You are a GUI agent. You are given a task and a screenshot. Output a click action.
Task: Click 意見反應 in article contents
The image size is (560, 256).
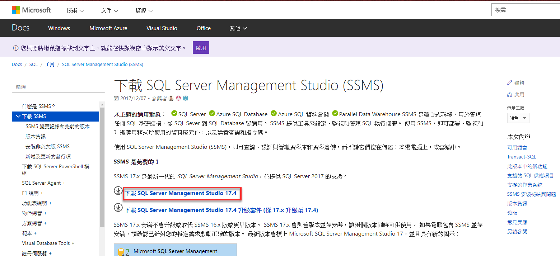517,222
